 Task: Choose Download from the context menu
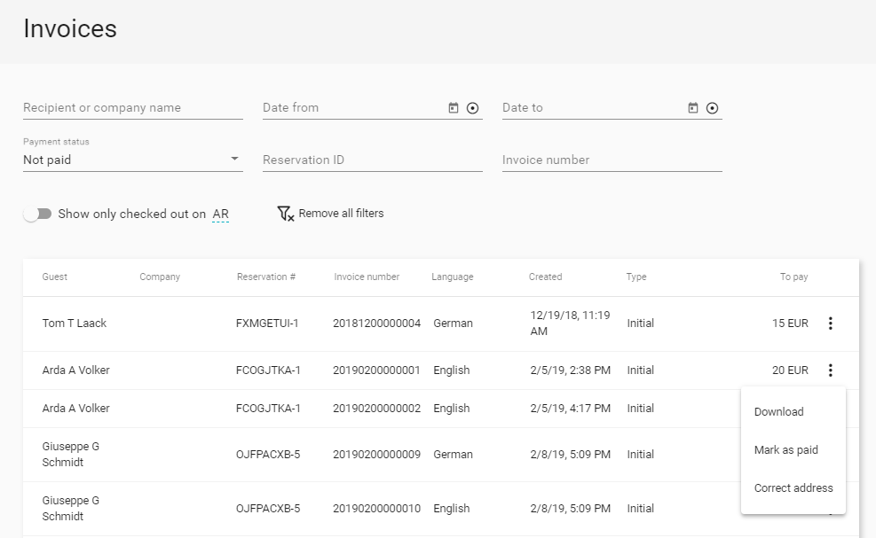click(x=778, y=412)
